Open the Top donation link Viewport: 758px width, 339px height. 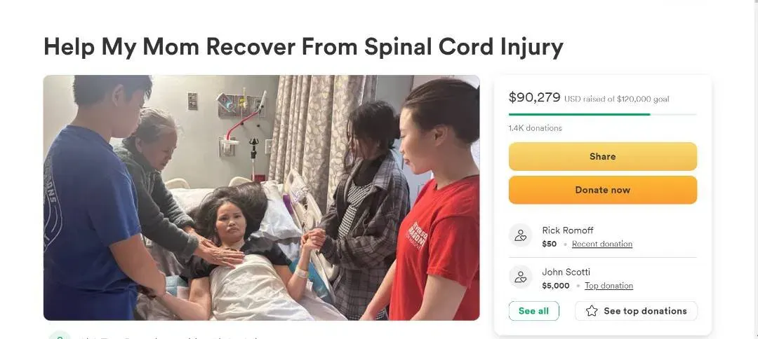click(609, 286)
